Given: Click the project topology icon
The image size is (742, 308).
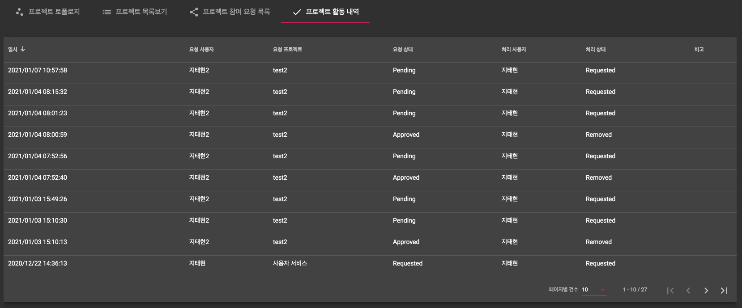Looking at the screenshot, I should pyautogui.click(x=19, y=12).
